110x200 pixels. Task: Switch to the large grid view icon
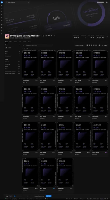(87, 45)
